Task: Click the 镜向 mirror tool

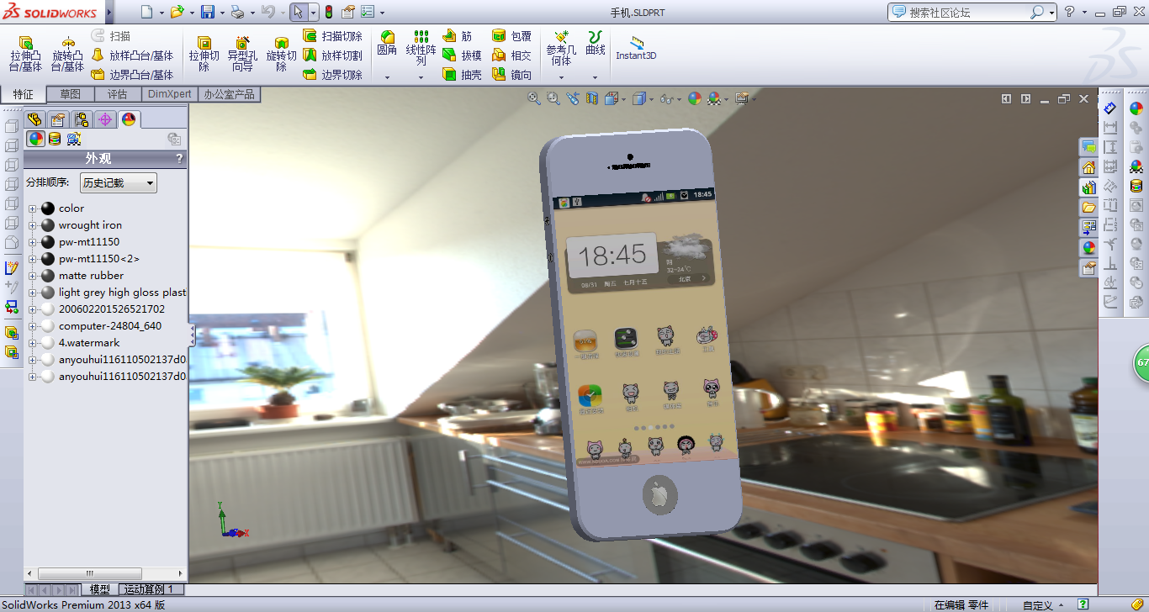Action: 511,75
